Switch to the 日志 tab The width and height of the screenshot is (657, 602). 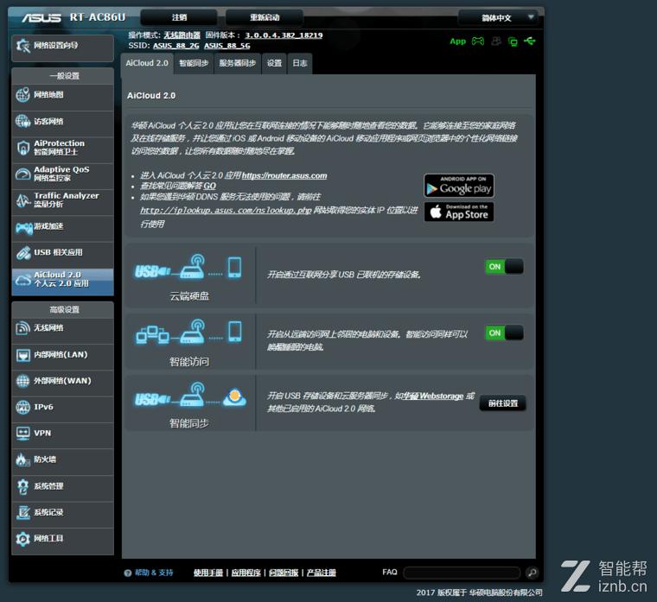point(299,63)
